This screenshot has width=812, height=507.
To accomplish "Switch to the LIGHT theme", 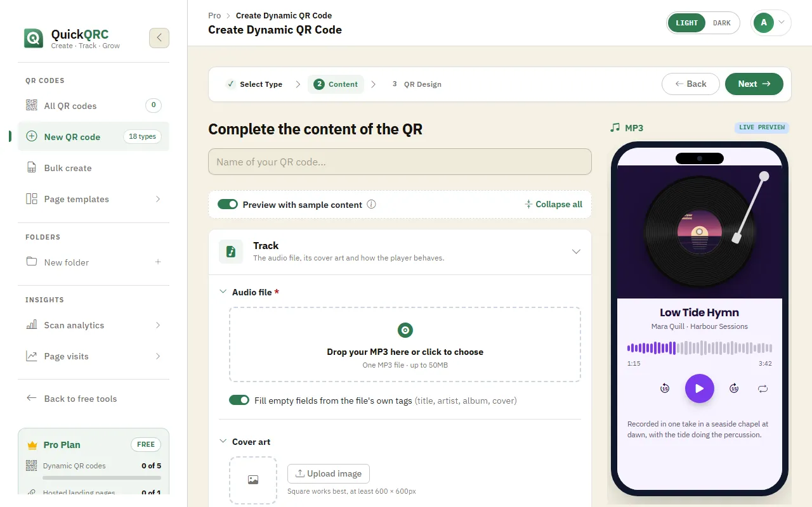I will (686, 23).
